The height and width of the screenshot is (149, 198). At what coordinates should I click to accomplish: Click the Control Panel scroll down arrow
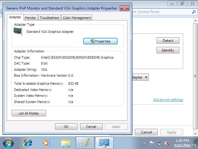click(x=196, y=134)
